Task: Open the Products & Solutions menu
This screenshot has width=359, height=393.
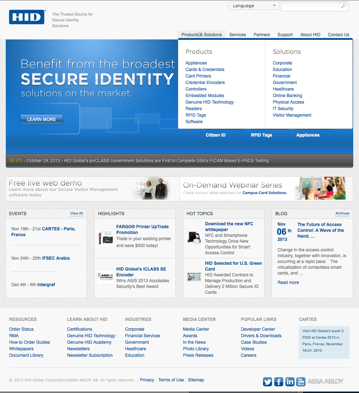Action: 201,35
